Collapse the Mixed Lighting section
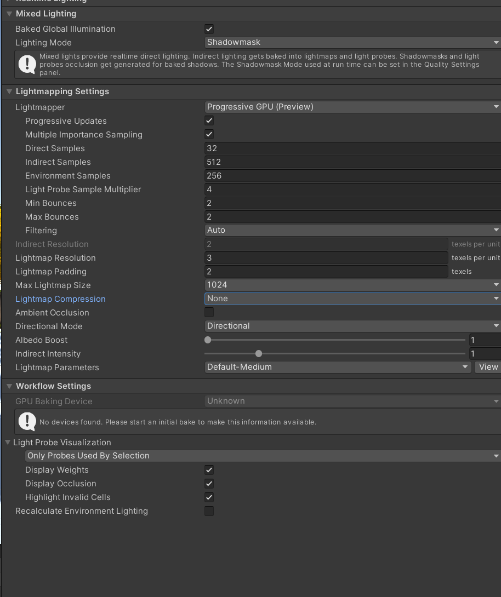501x597 pixels. pyautogui.click(x=9, y=14)
